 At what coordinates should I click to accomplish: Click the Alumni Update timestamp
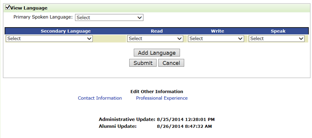pyautogui.click(x=184, y=126)
